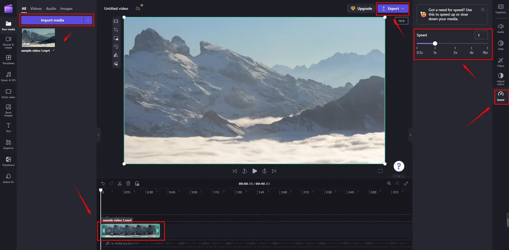Open the Your media sidebar tab
The height and width of the screenshot is (250, 509).
tap(8, 26)
